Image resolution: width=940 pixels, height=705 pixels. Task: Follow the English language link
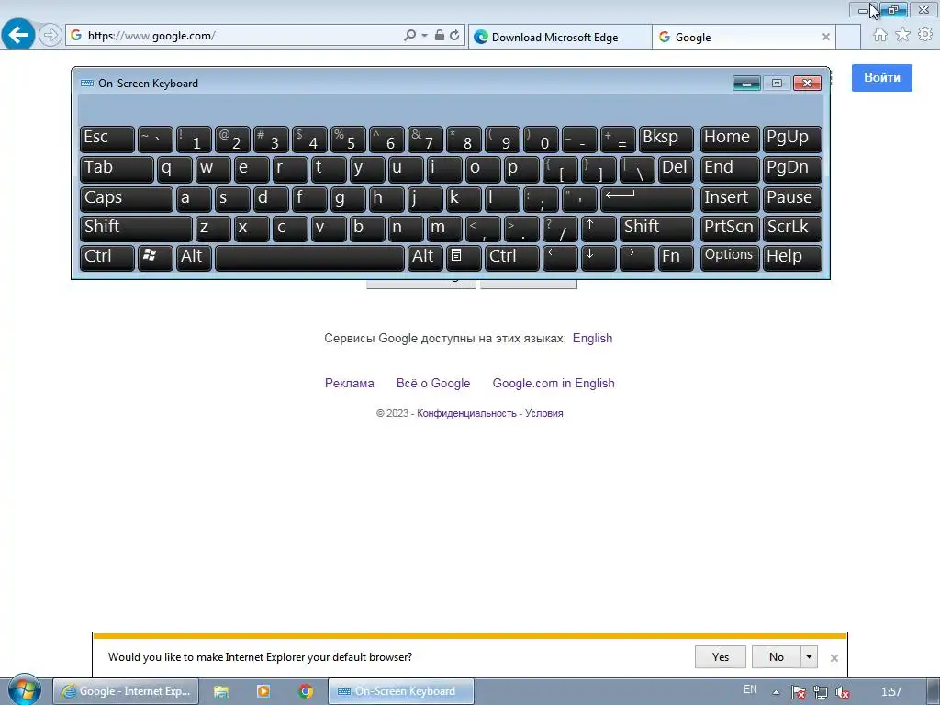[x=592, y=338]
